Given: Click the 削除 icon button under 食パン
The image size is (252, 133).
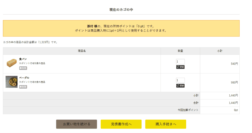Looking at the screenshot, I should tap(23, 68).
